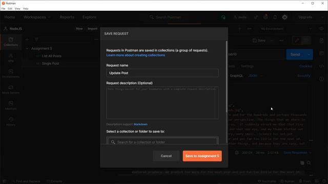Open the documentation icon in right sidebar
This screenshot has width=328, height=184.
click(321, 40)
